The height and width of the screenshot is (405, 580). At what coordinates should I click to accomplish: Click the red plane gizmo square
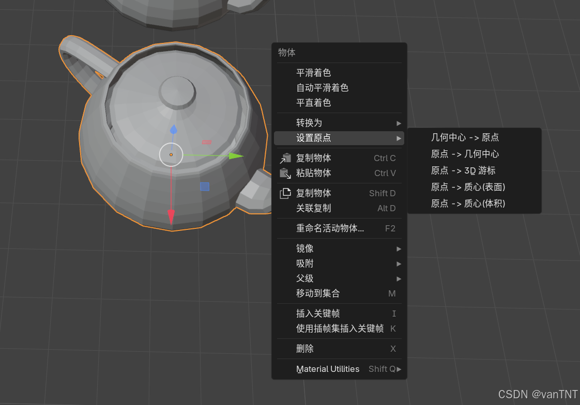click(x=207, y=142)
